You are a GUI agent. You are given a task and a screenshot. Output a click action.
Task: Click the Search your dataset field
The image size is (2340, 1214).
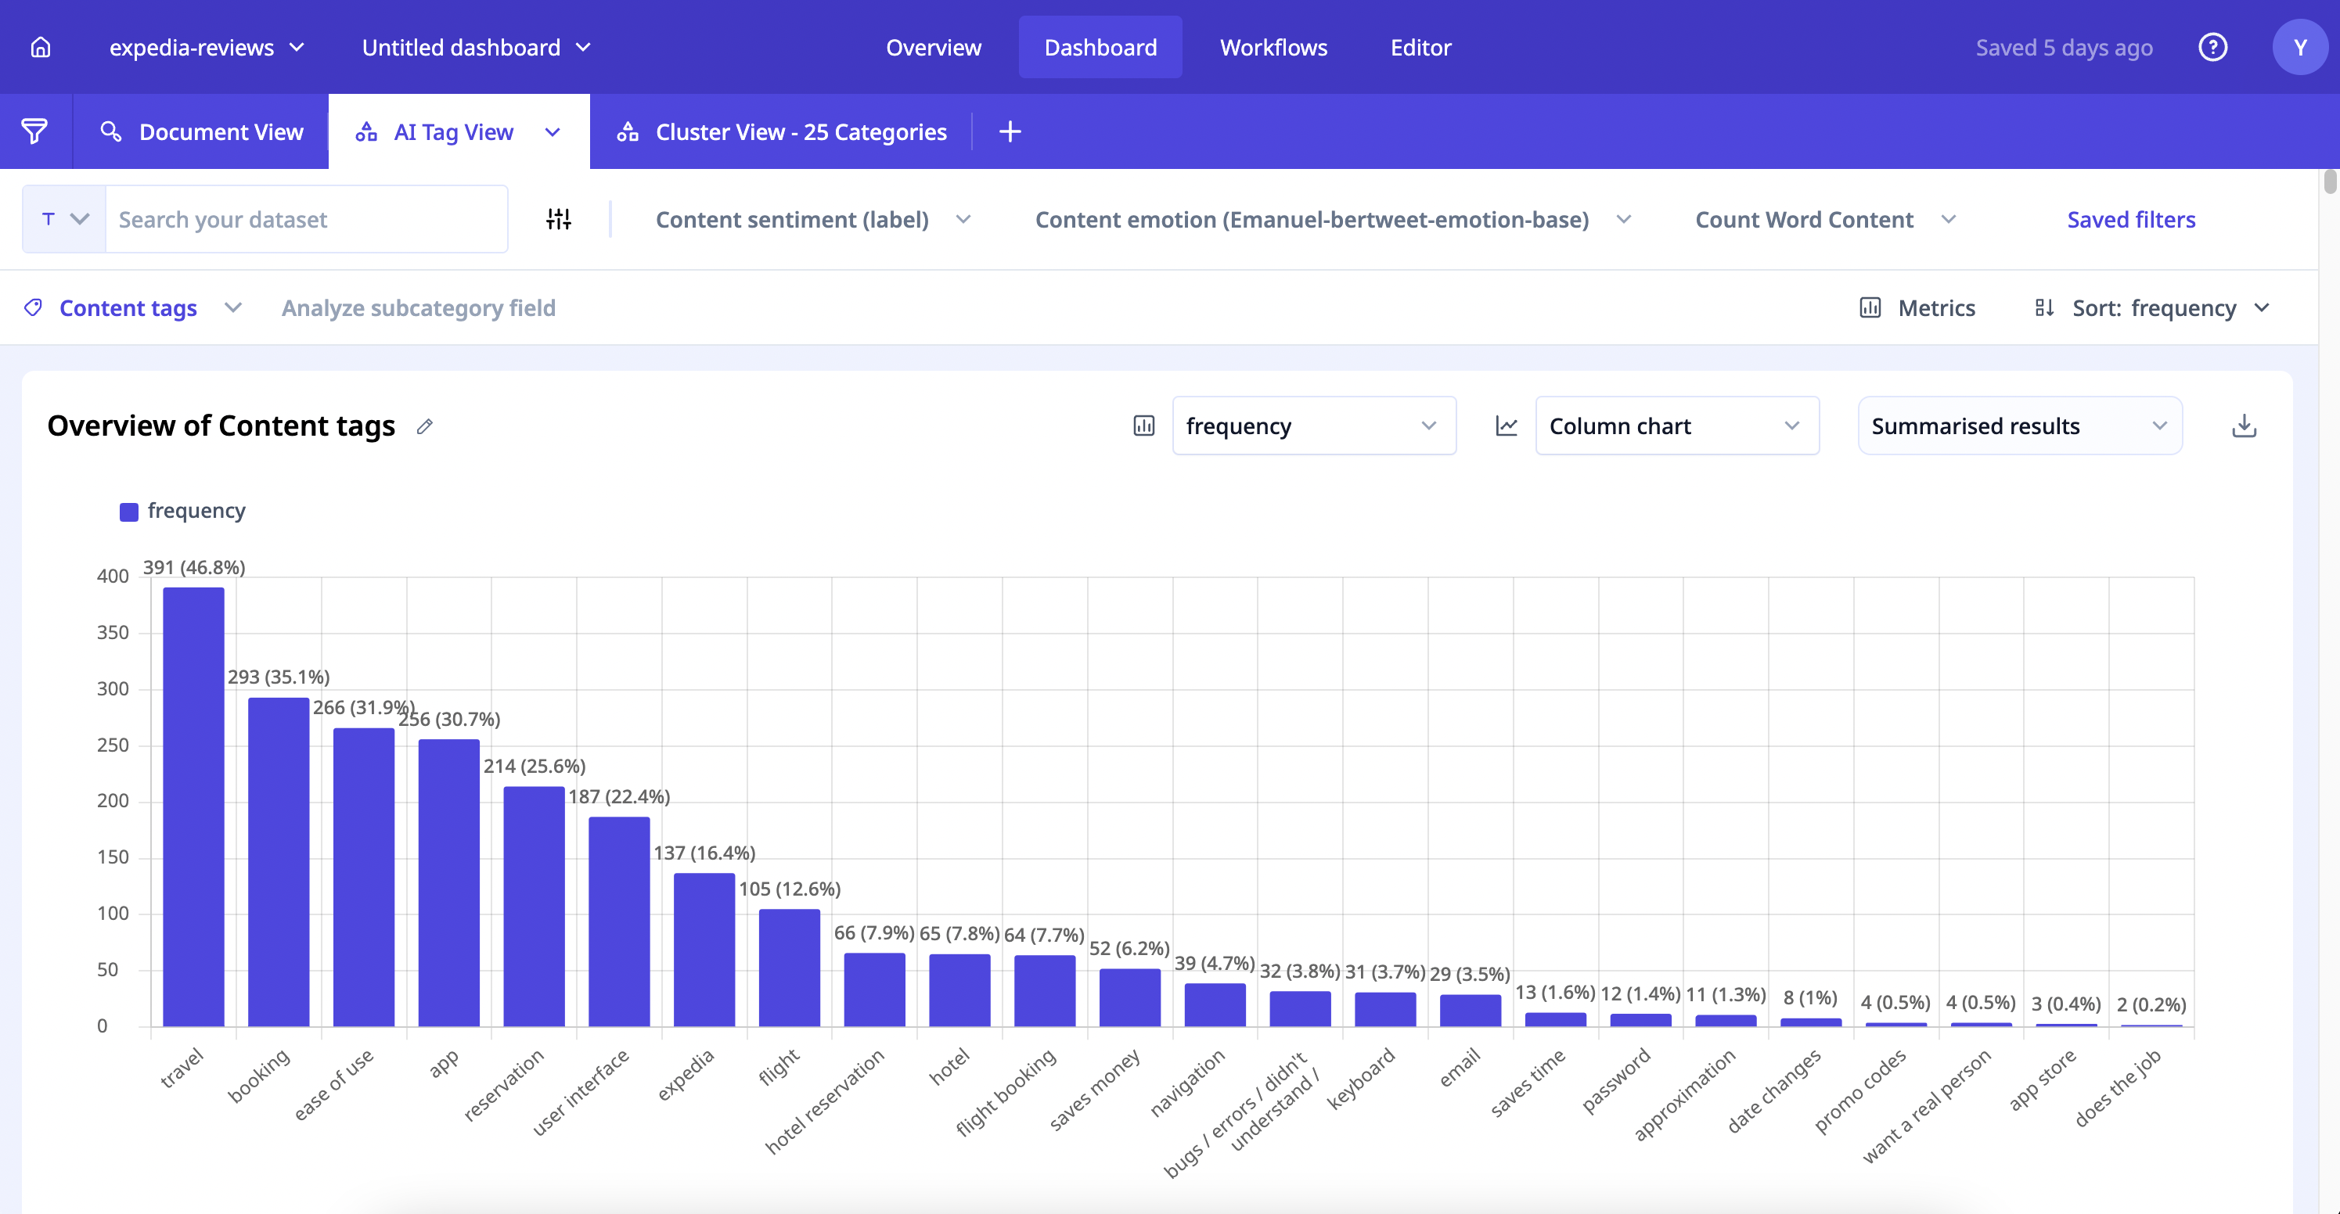[x=305, y=220]
